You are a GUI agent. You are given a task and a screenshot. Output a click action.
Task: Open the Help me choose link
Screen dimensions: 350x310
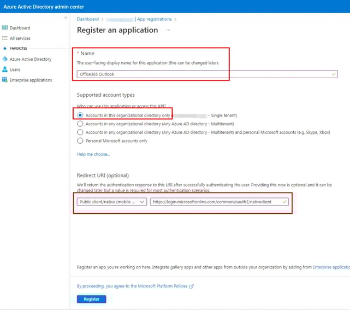tap(93, 154)
